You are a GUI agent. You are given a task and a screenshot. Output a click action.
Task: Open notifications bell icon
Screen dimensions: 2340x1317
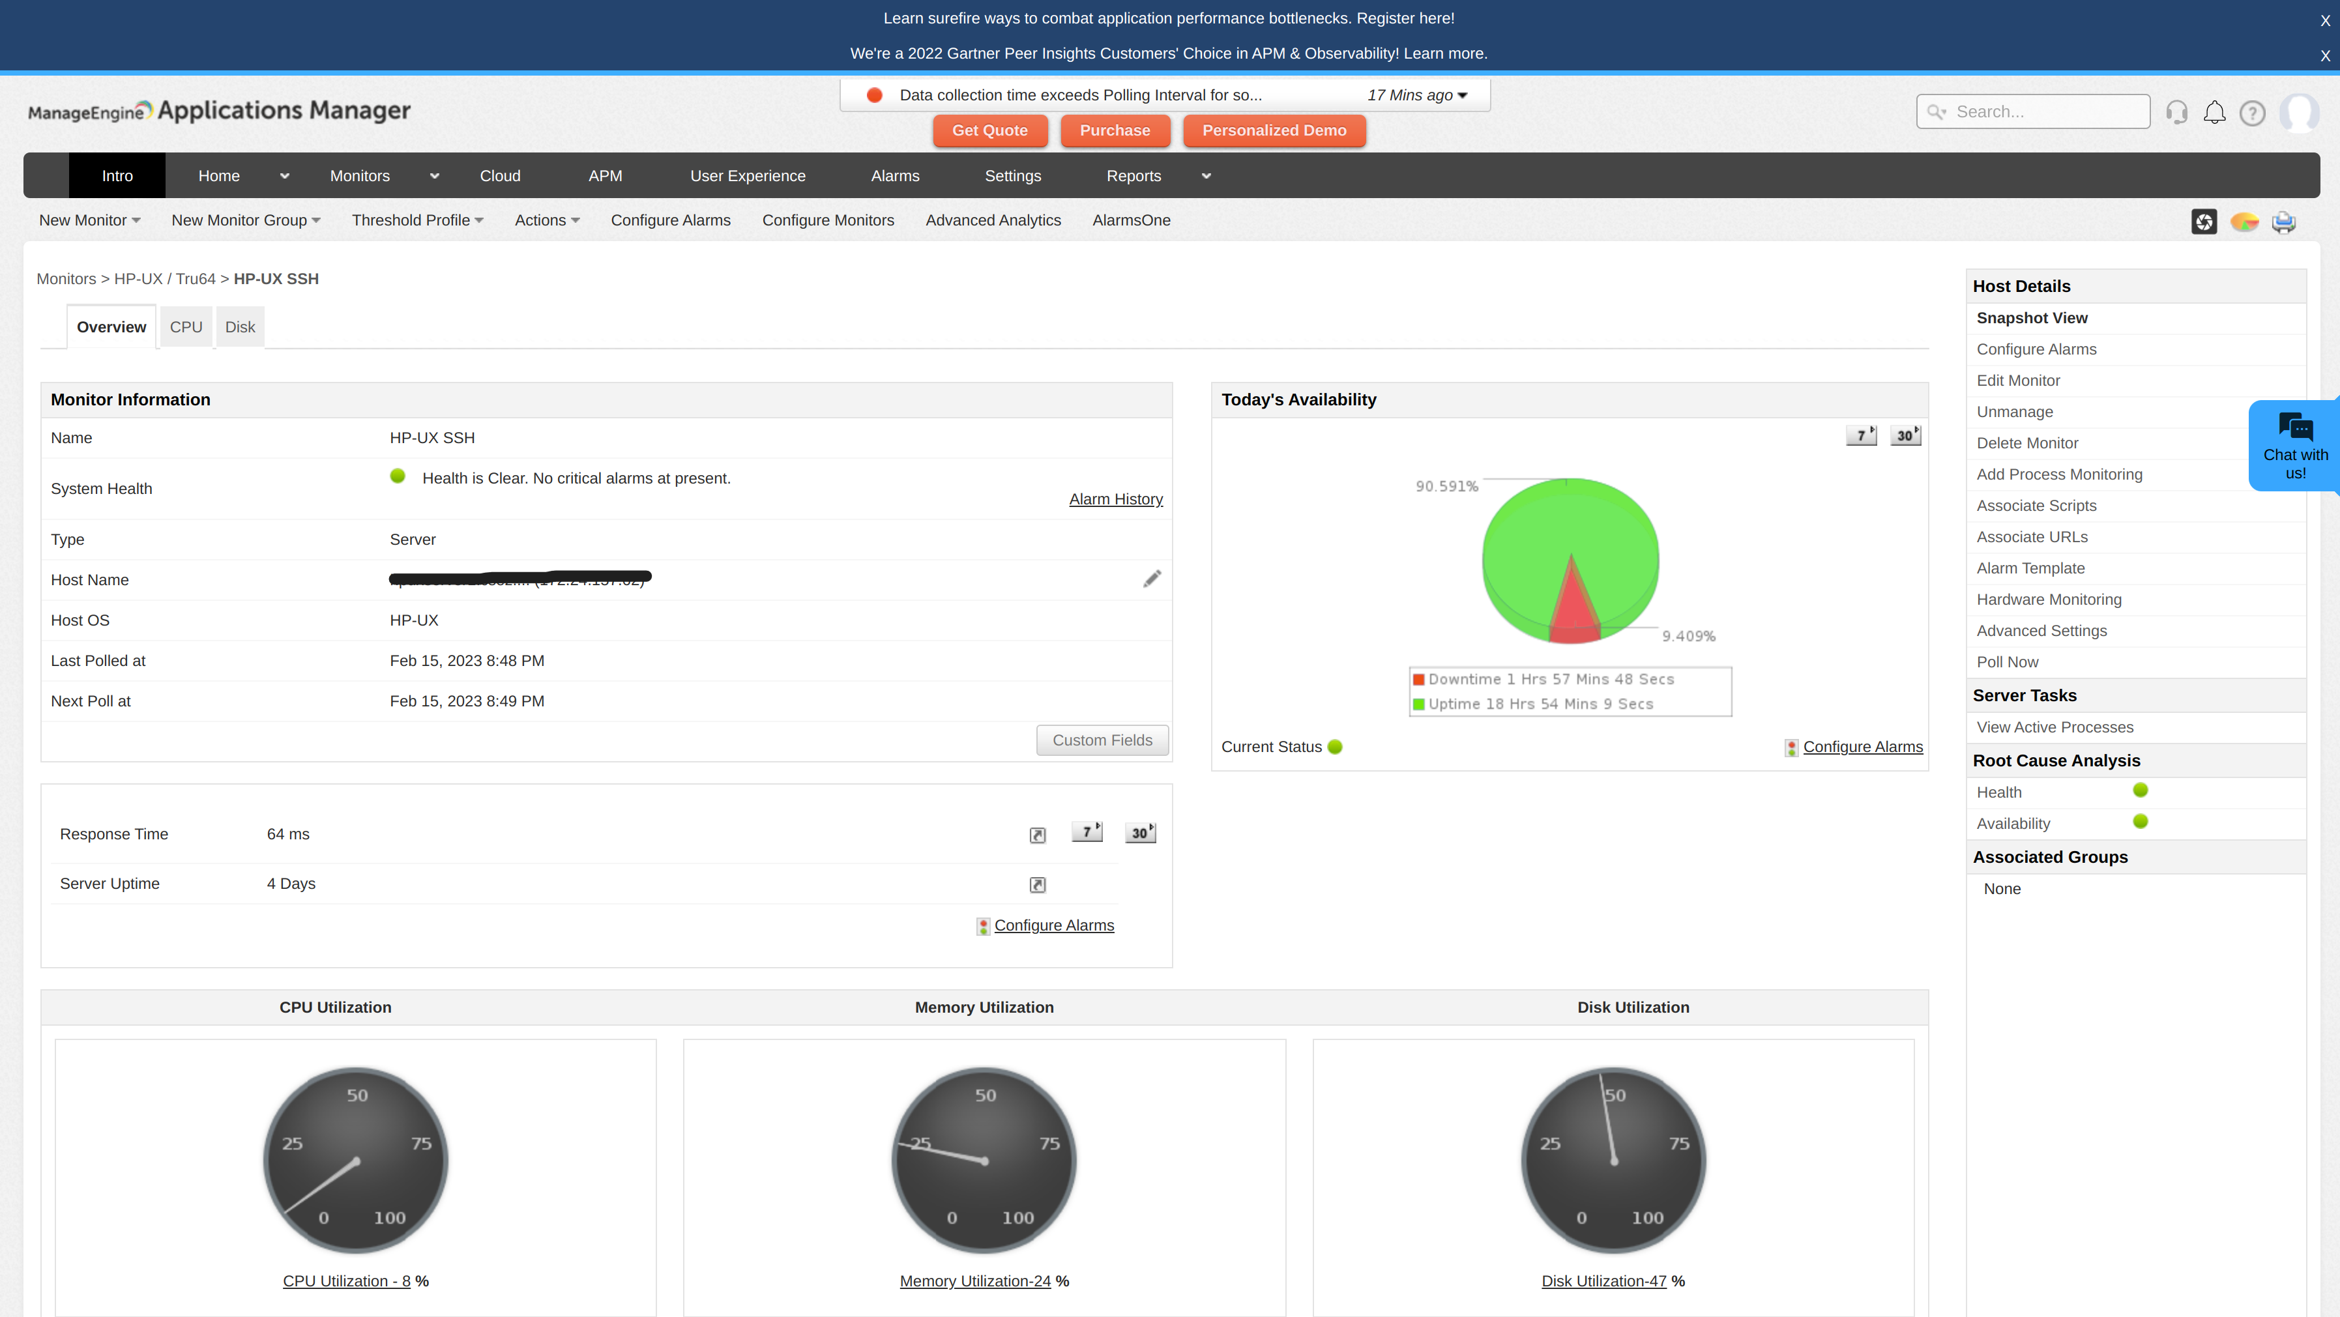point(2215,113)
